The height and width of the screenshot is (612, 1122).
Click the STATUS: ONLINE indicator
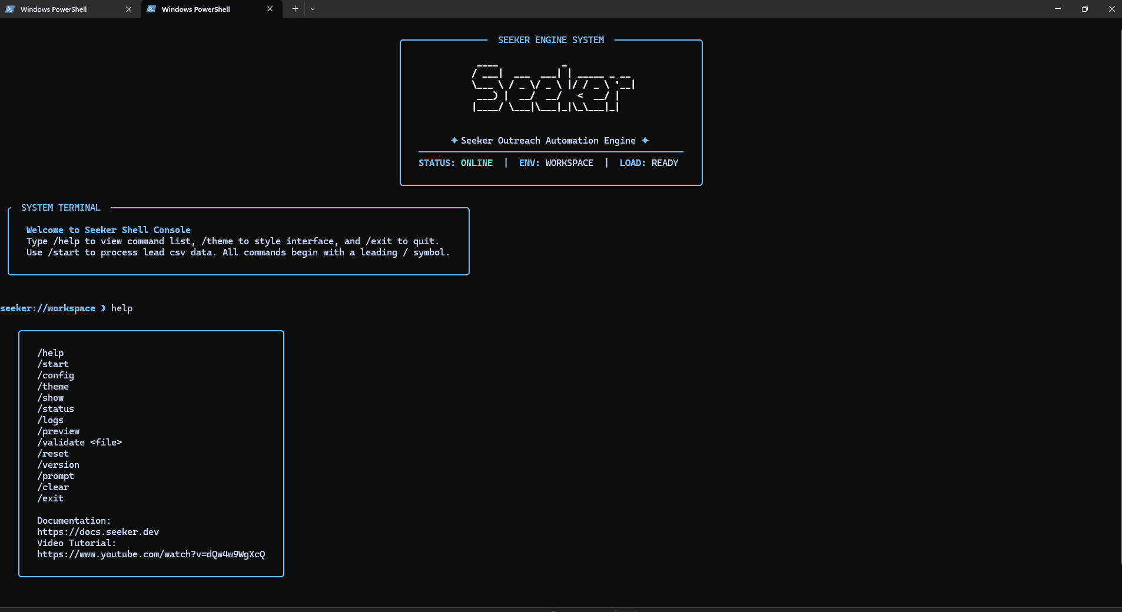pyautogui.click(x=456, y=163)
